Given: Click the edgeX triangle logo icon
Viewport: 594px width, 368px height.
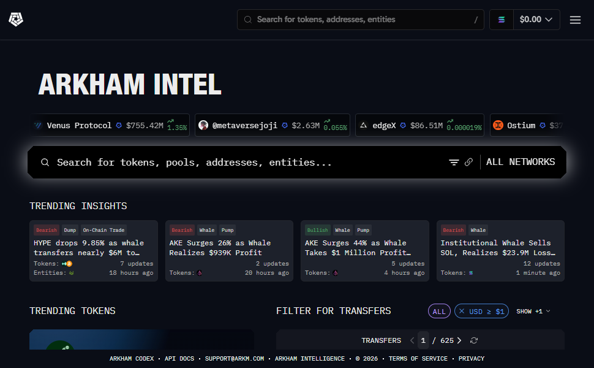Looking at the screenshot, I should click(x=363, y=125).
